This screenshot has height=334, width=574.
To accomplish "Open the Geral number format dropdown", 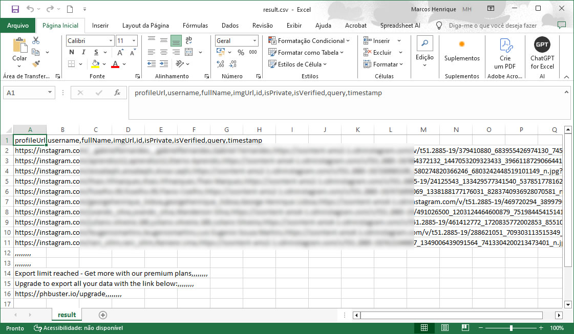I will click(x=254, y=40).
